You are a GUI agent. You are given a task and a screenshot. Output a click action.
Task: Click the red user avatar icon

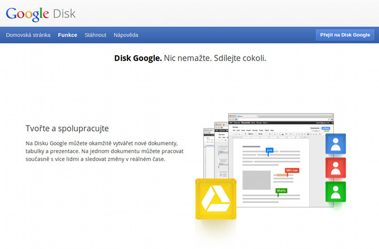(335, 168)
